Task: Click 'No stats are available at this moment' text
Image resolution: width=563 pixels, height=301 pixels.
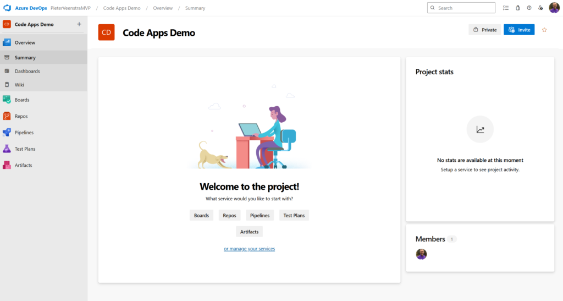Action: pos(480,160)
